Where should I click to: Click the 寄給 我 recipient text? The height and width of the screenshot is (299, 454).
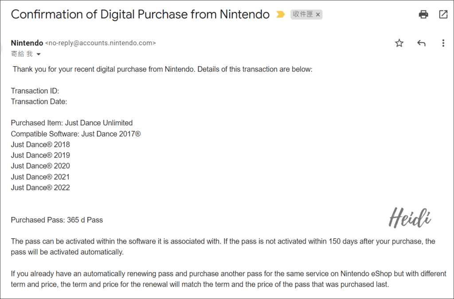point(22,54)
